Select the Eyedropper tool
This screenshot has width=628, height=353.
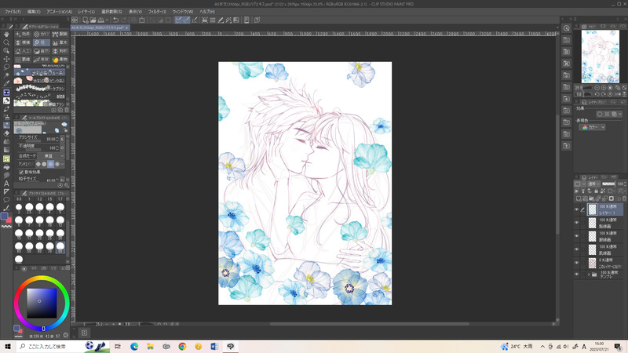pyautogui.click(x=7, y=83)
